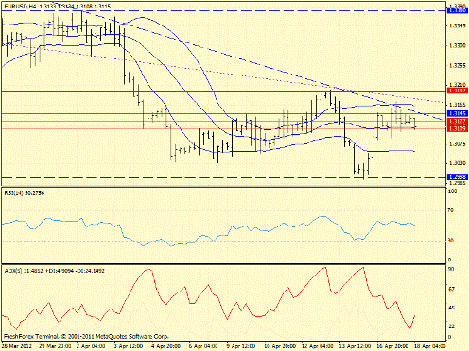Click the 9 Apr 12:00 time label

point(241,346)
